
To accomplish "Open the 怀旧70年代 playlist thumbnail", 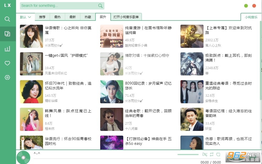I will (x=31, y=92).
